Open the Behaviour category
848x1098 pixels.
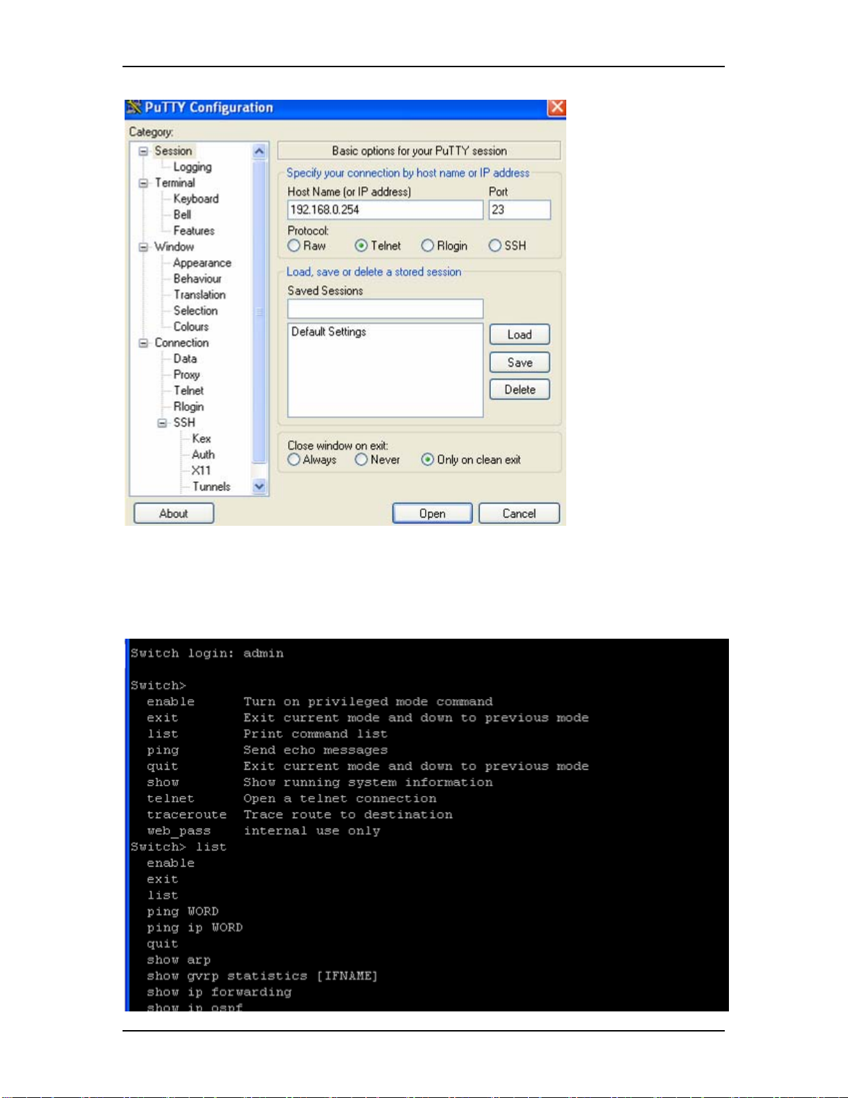[197, 278]
